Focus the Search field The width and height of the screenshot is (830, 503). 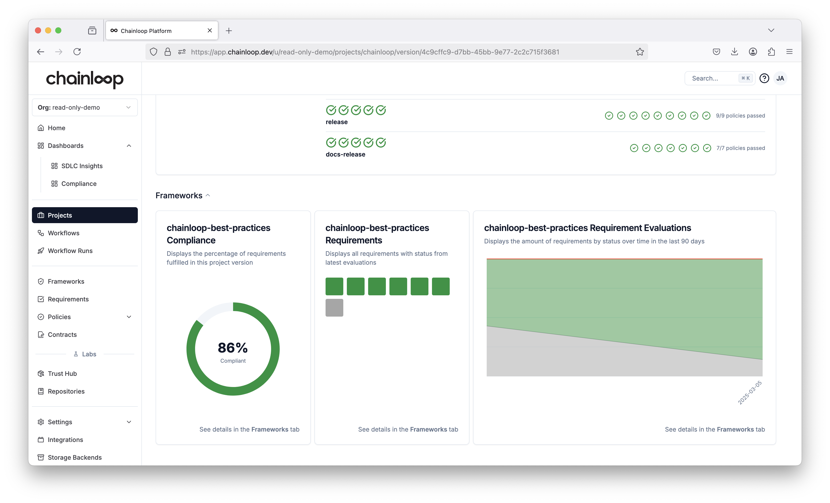click(x=720, y=79)
